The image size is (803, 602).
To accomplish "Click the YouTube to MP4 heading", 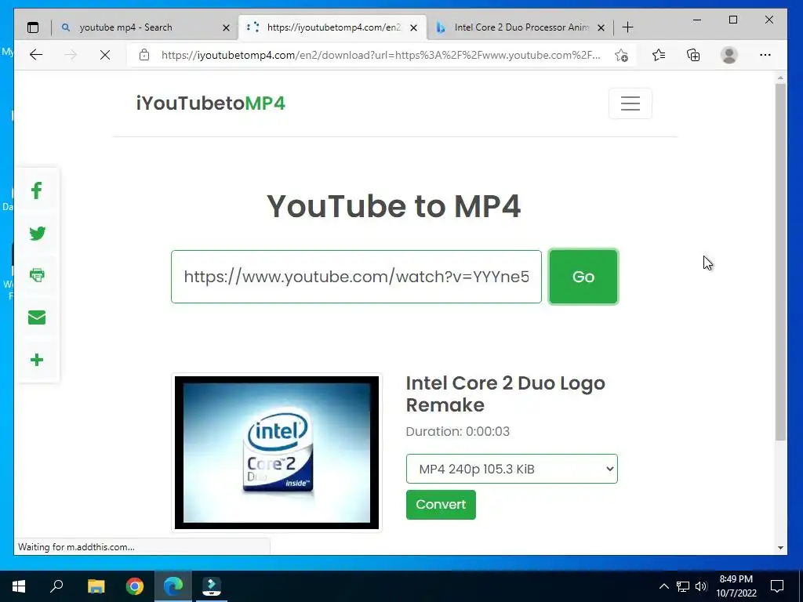I will coord(394,206).
